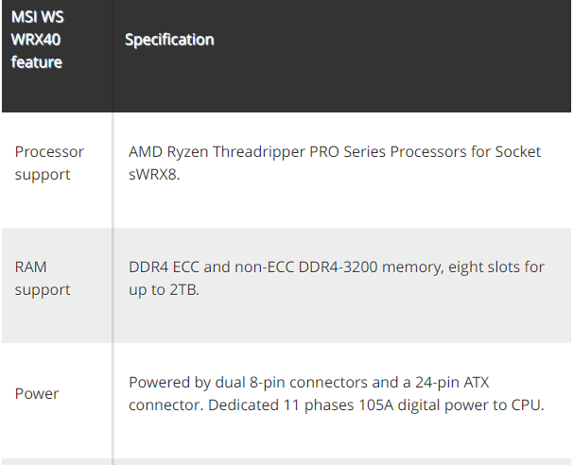
Task: Click the word 'support' under 'RAM'
Action: point(43,290)
